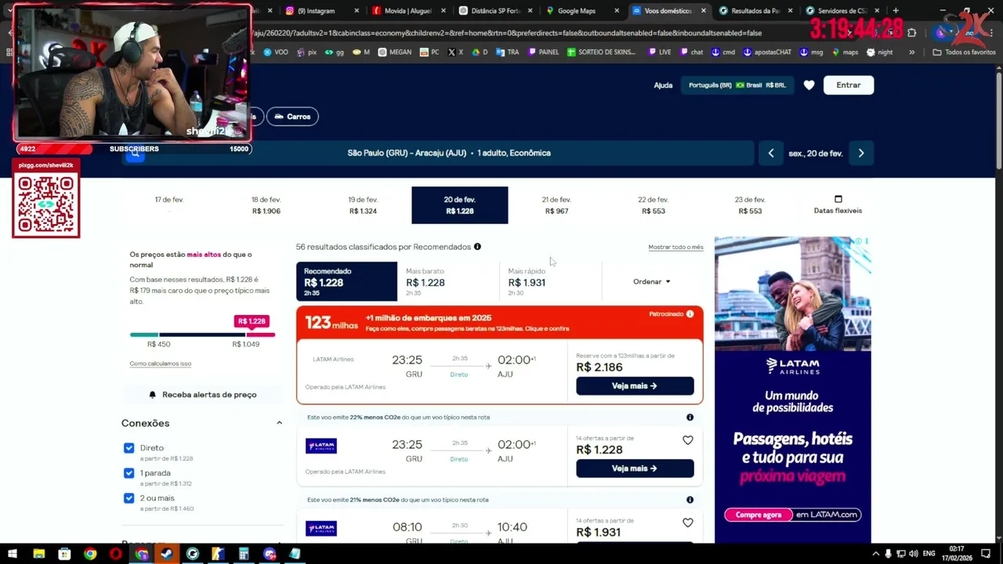
Task: Click São Paulo (GRU) – Aracaju search summary
Action: tap(449, 154)
